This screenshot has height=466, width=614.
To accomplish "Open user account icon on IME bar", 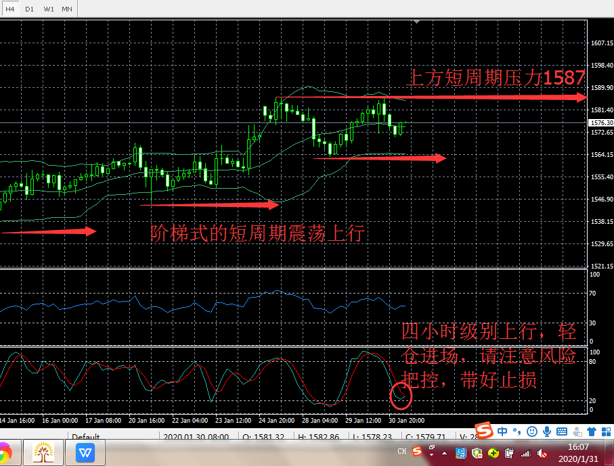I will point(577,432).
